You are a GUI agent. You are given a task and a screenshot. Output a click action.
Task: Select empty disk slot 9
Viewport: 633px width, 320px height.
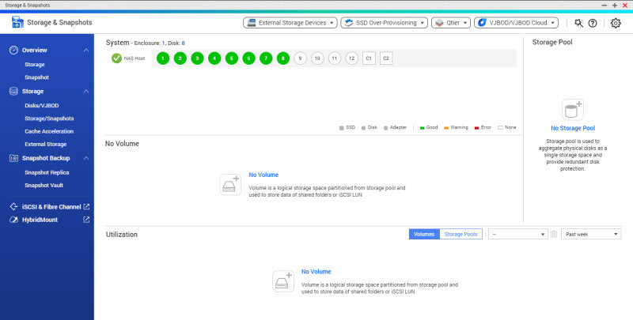pyautogui.click(x=300, y=58)
